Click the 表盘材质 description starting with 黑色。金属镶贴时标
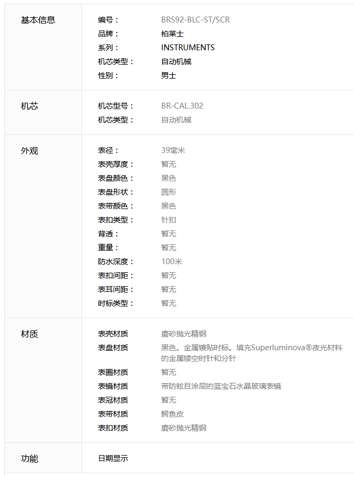Screen dimensions: 354x477 (252, 353)
